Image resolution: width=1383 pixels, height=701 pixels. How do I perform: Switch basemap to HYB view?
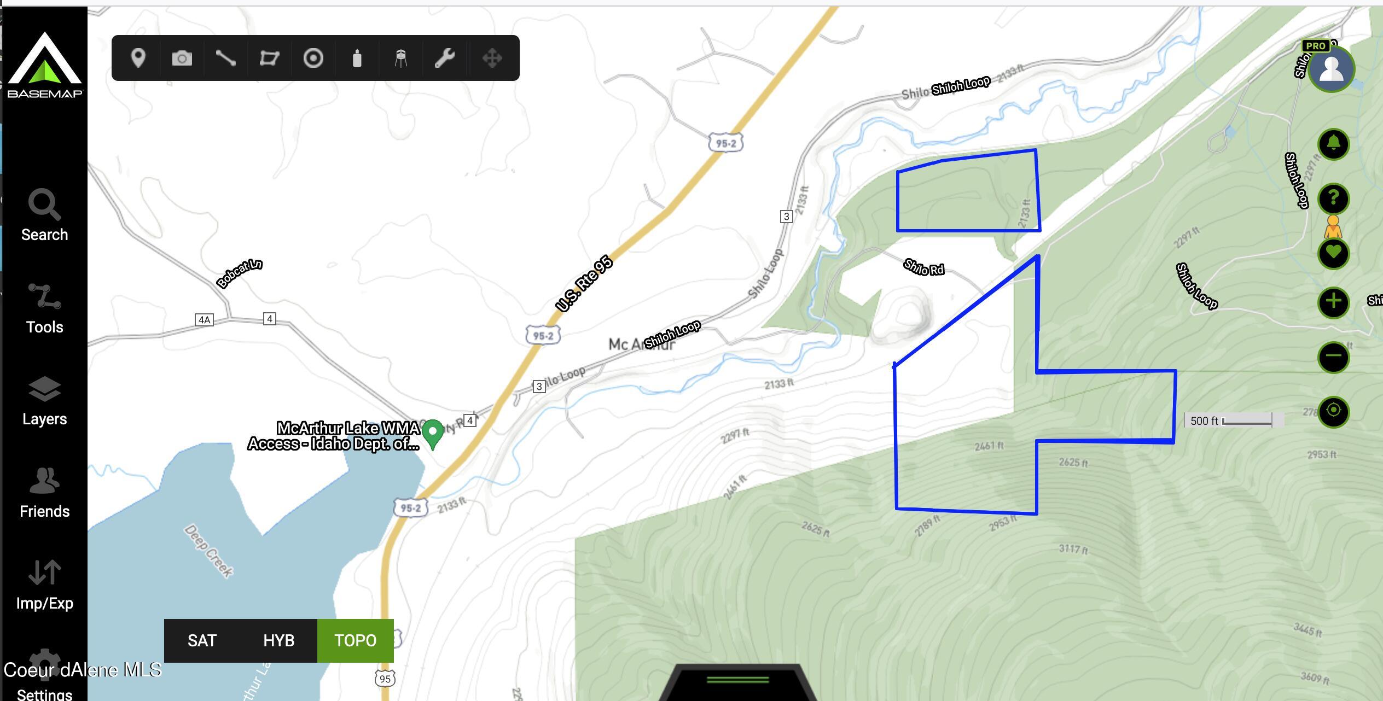[x=279, y=641]
